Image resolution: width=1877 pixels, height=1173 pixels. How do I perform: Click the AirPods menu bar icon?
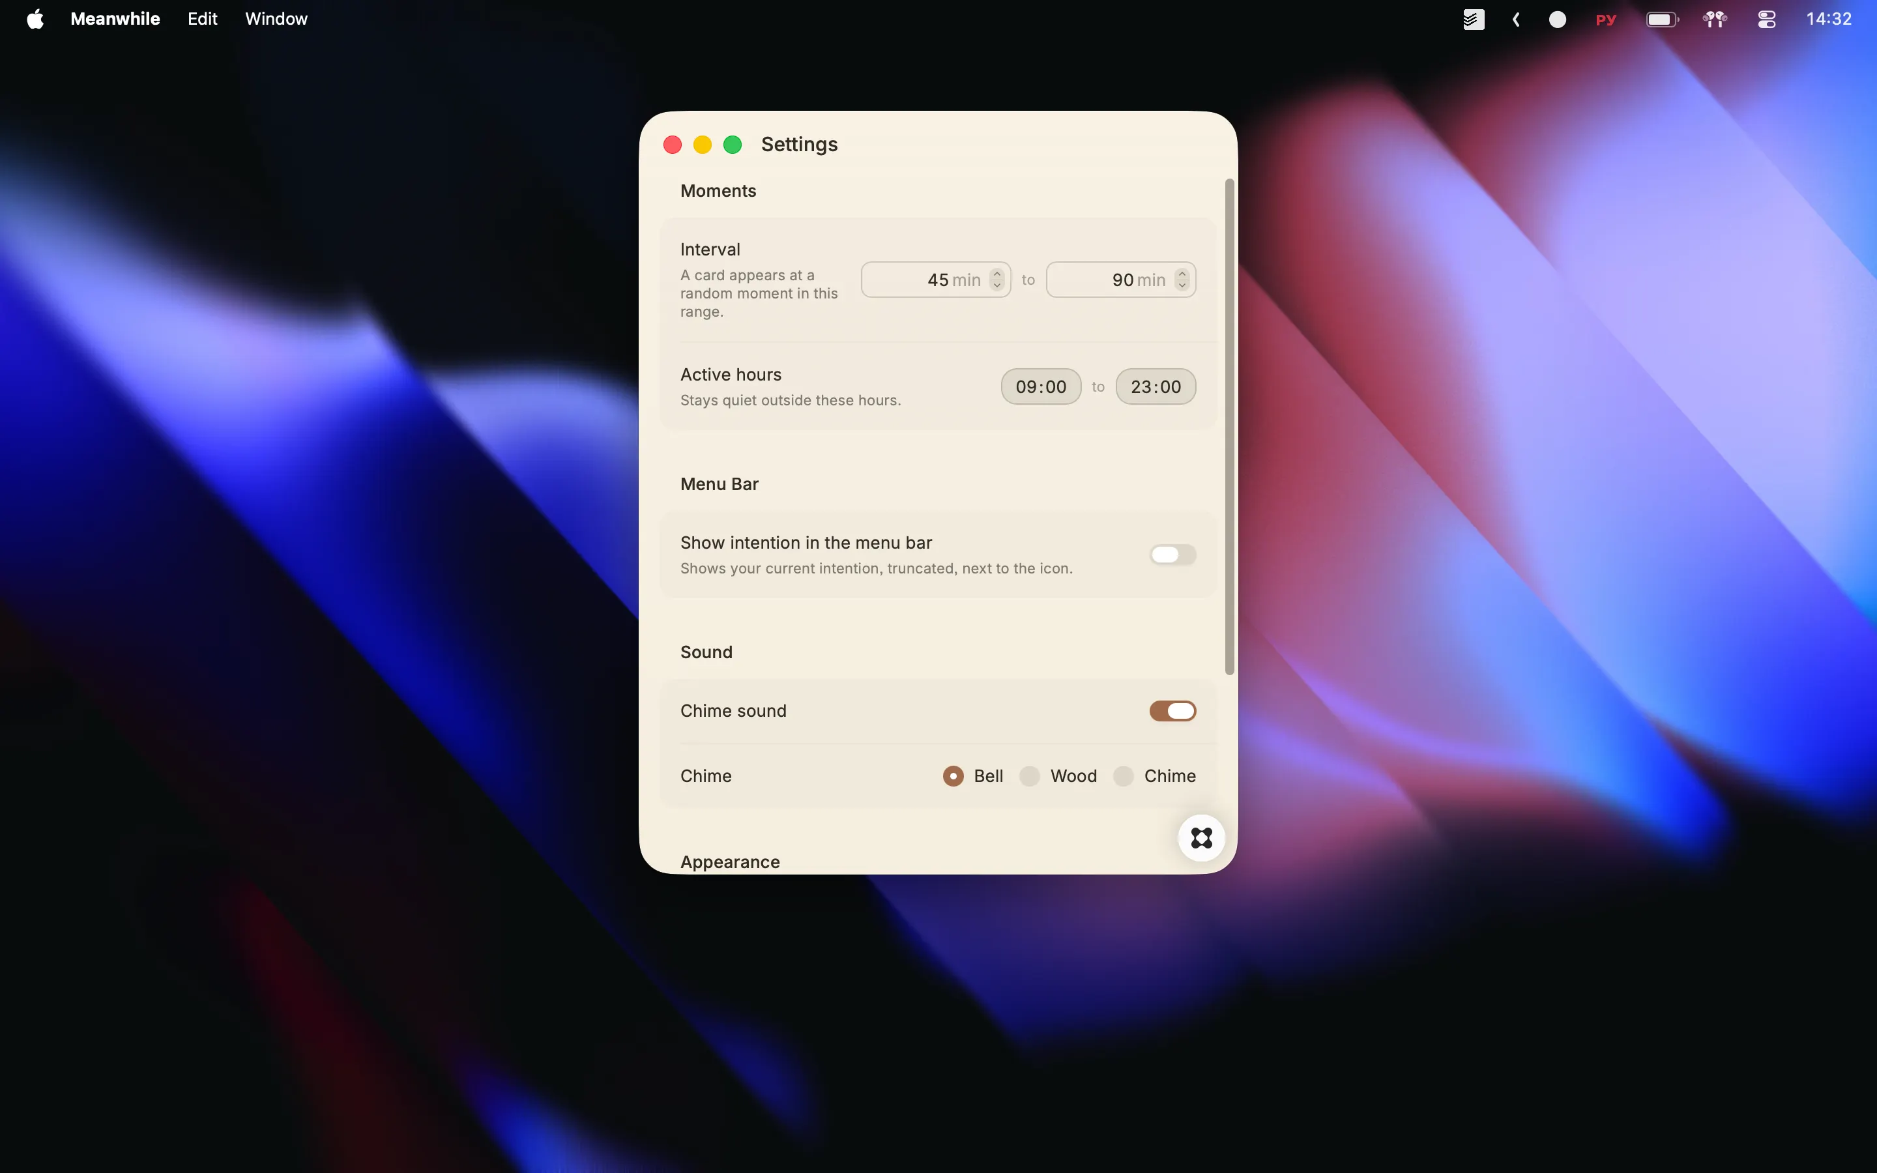(1715, 20)
